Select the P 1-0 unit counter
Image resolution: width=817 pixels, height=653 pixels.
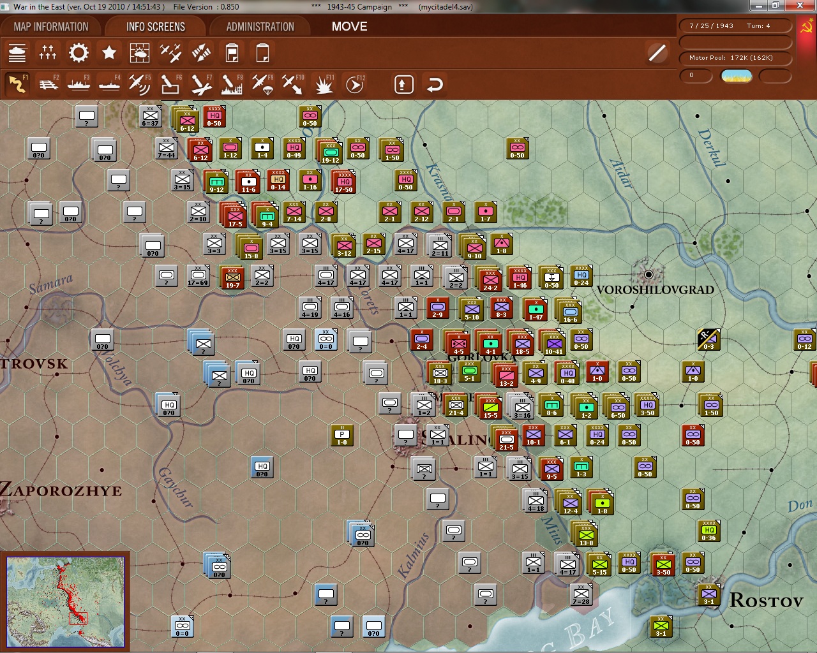(342, 436)
